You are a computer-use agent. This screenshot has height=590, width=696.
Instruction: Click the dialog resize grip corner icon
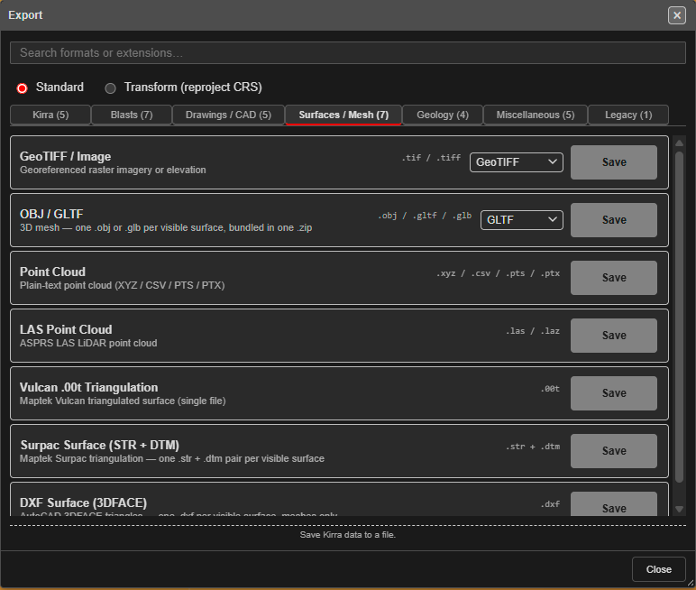pos(691,584)
